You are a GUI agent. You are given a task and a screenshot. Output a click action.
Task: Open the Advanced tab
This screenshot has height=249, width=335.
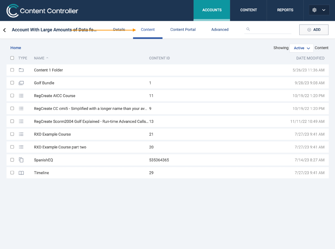pos(220,30)
